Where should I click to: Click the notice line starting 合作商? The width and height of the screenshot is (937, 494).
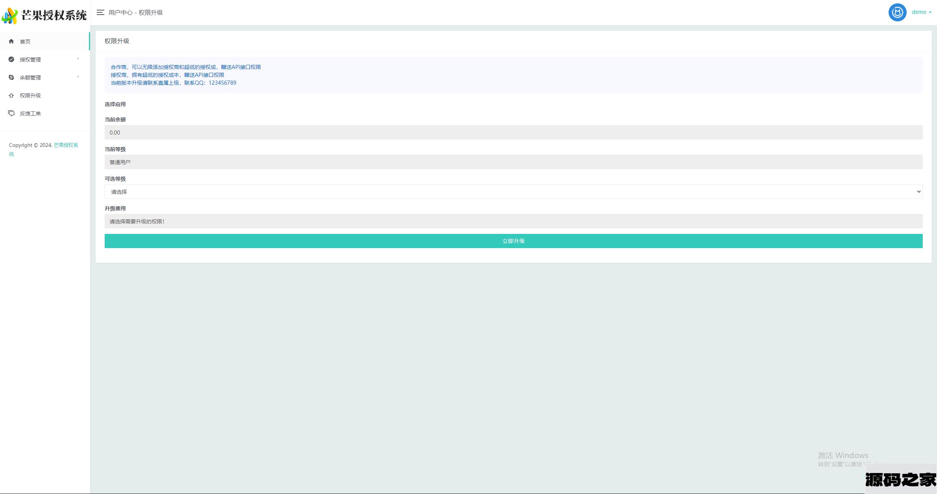click(x=186, y=67)
